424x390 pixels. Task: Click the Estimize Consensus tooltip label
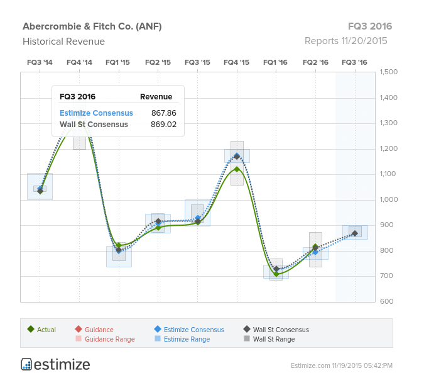click(x=96, y=113)
